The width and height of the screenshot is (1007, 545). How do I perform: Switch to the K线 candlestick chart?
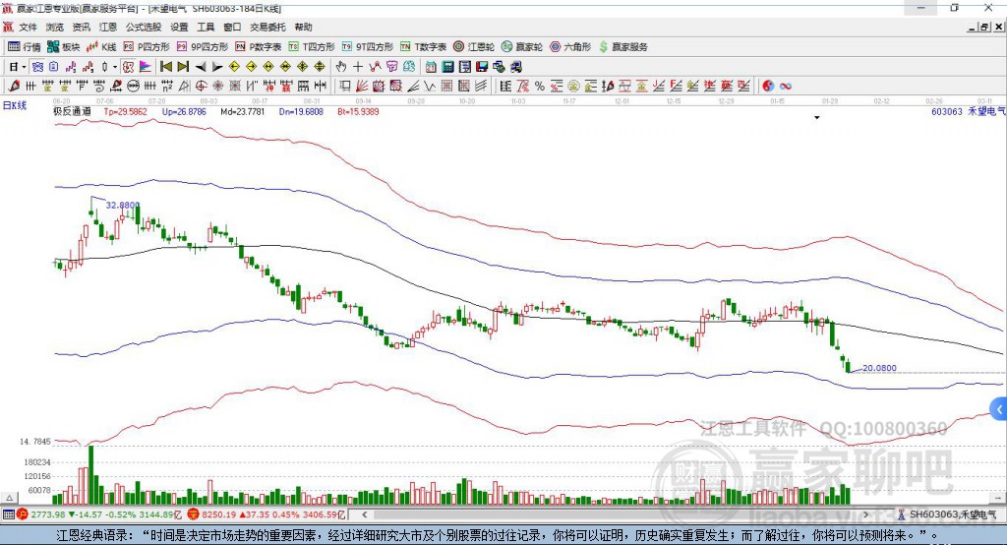pos(101,47)
